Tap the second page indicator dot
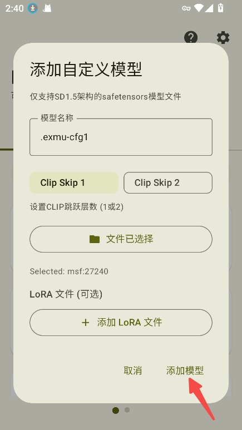242x430 pixels. [x=127, y=410]
